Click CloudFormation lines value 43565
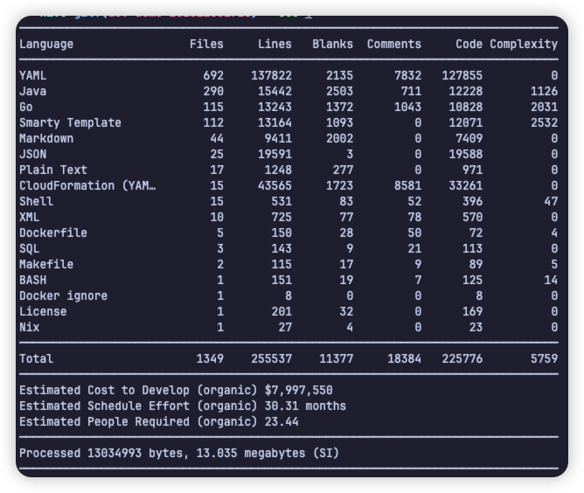 (275, 185)
